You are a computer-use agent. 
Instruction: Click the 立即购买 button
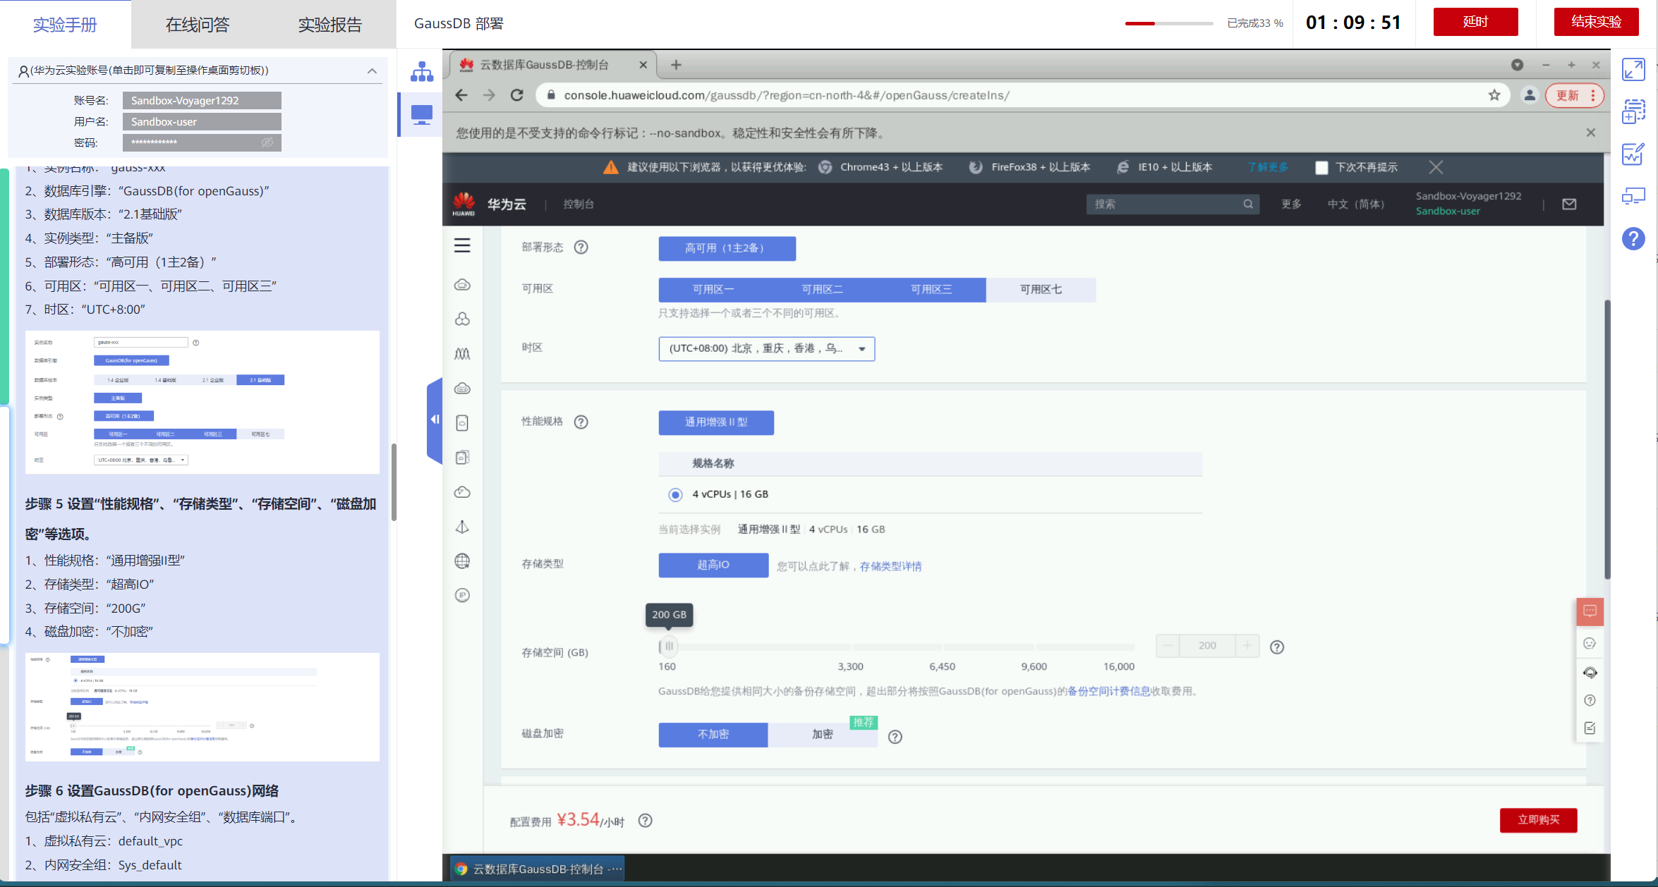(1538, 820)
